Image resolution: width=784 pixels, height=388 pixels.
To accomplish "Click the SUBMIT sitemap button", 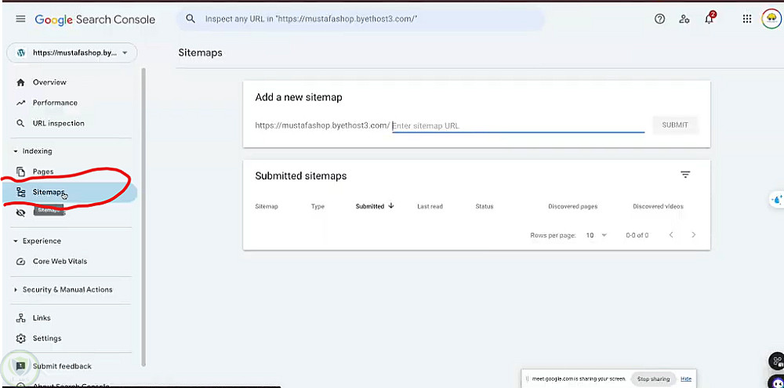I will (674, 125).
